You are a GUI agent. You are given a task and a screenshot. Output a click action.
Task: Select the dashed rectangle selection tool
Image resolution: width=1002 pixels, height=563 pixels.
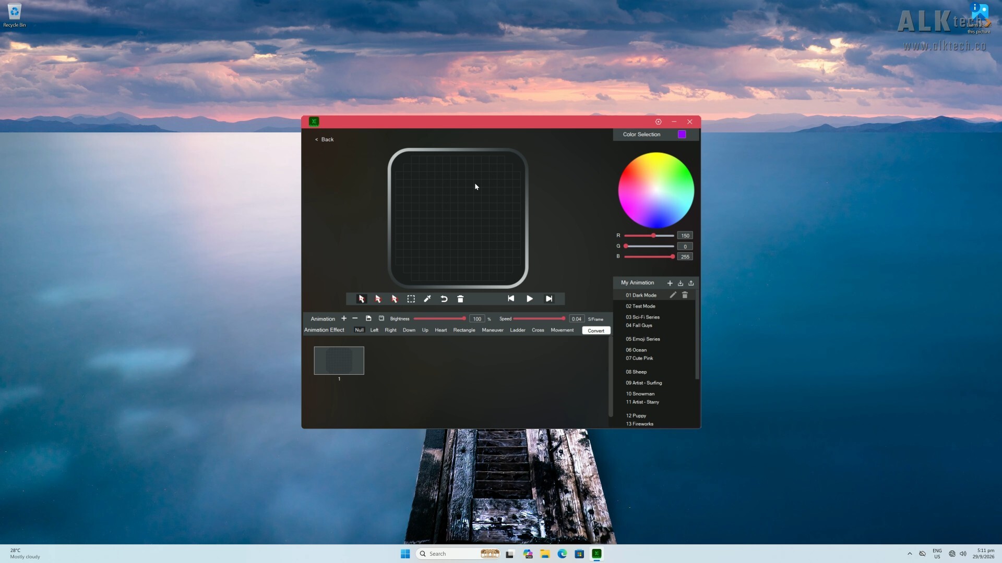[x=411, y=299]
